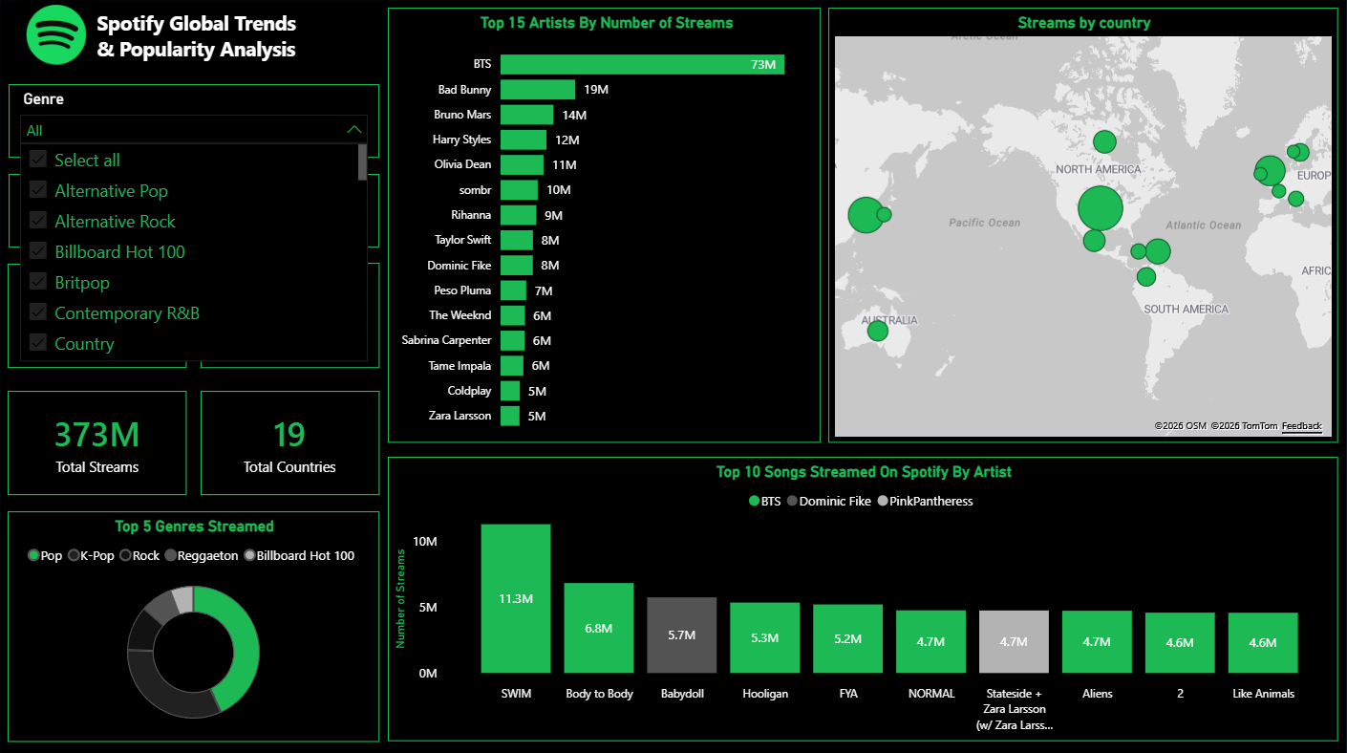Click the genre list scrollbar thumb
This screenshot has height=753, width=1347.
[x=362, y=162]
